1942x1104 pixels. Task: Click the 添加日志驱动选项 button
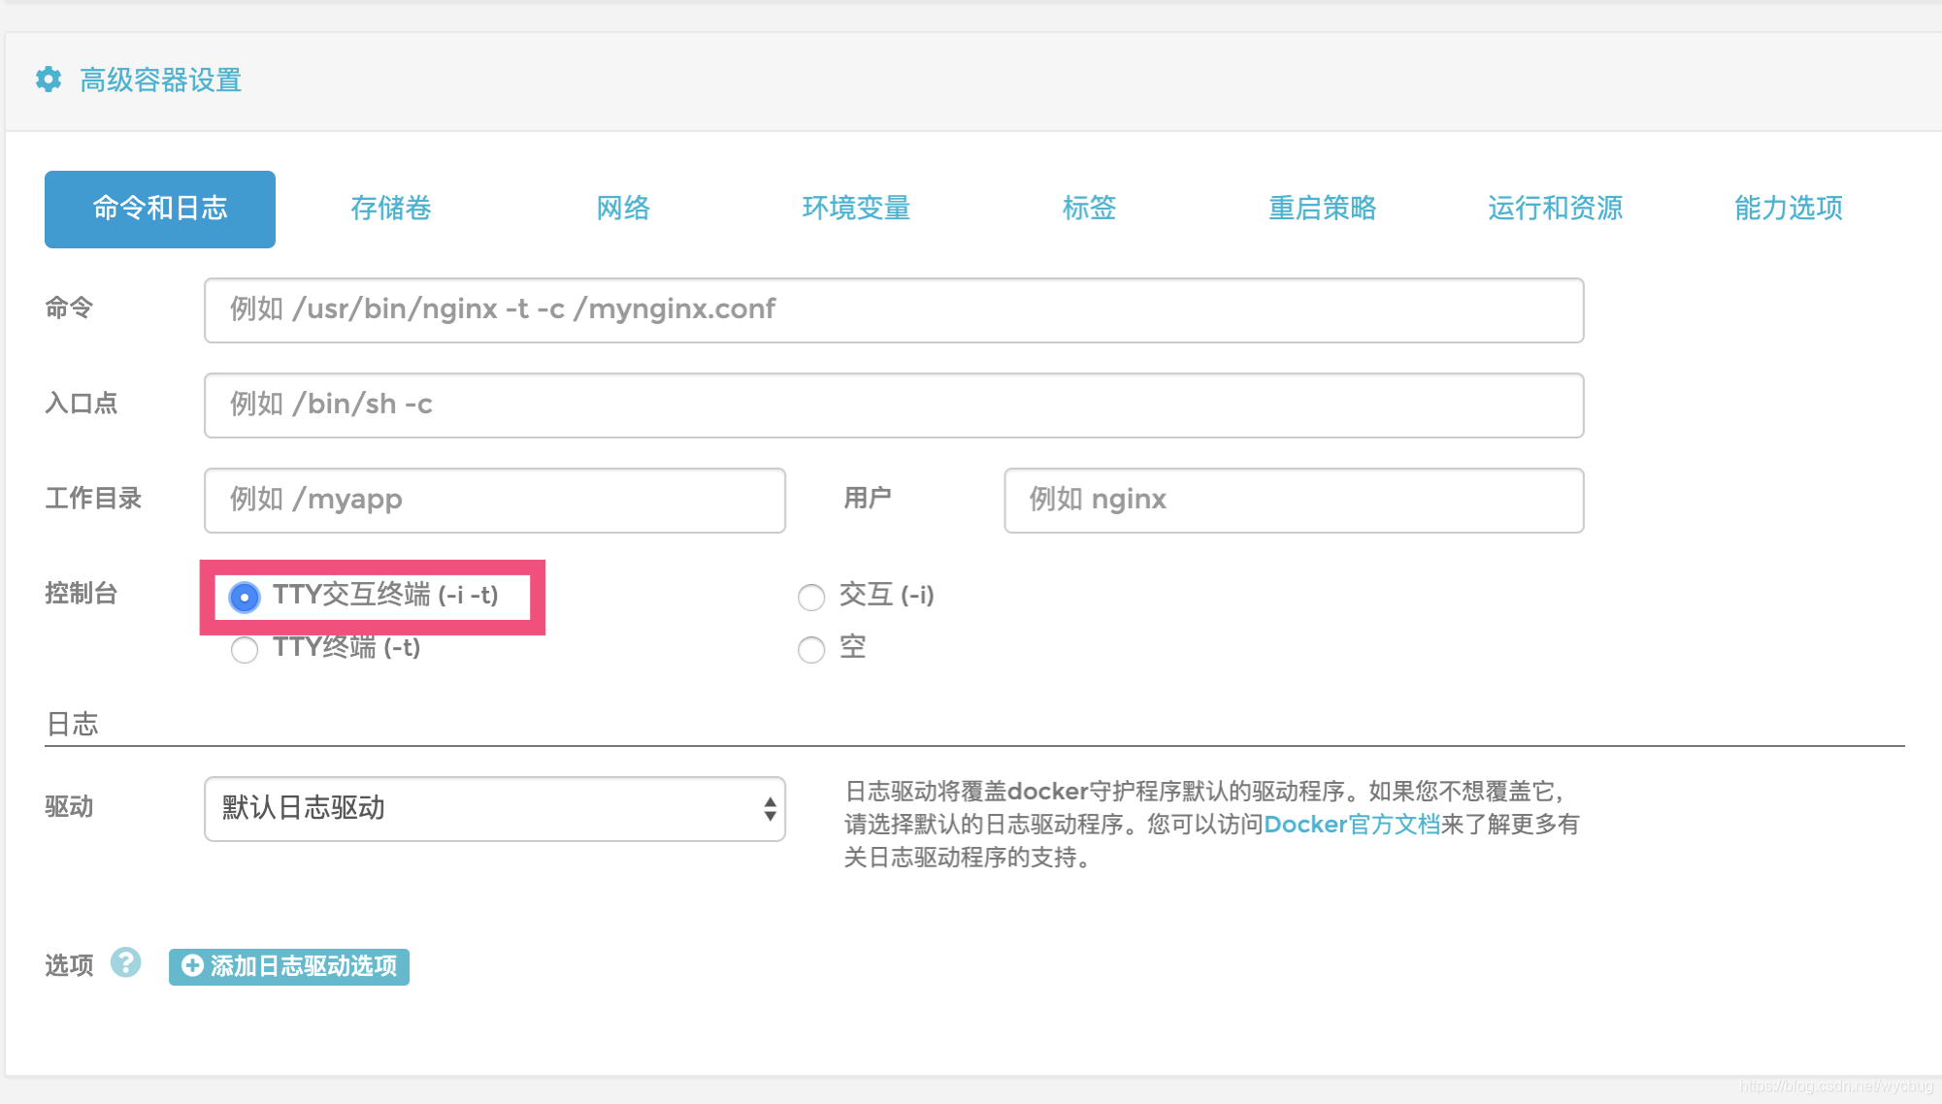pyautogui.click(x=289, y=966)
